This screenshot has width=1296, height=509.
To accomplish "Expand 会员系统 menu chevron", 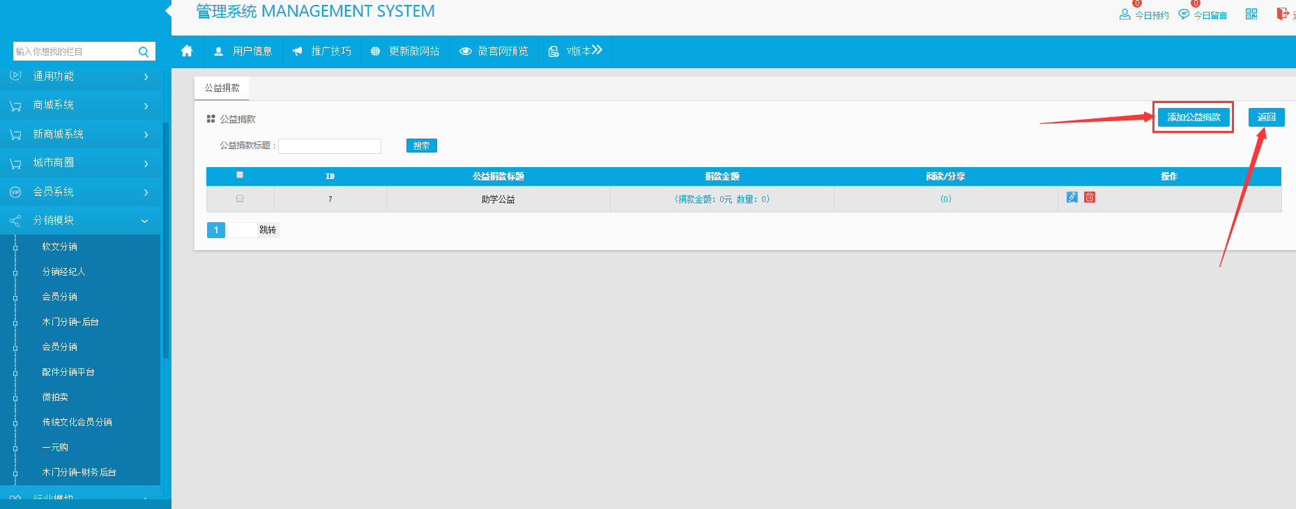I will click(146, 192).
